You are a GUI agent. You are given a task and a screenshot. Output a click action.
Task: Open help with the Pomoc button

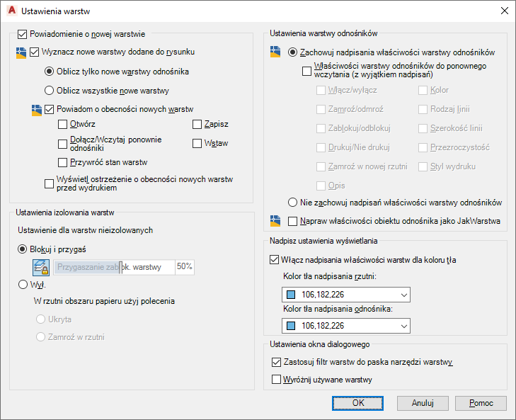click(x=481, y=403)
